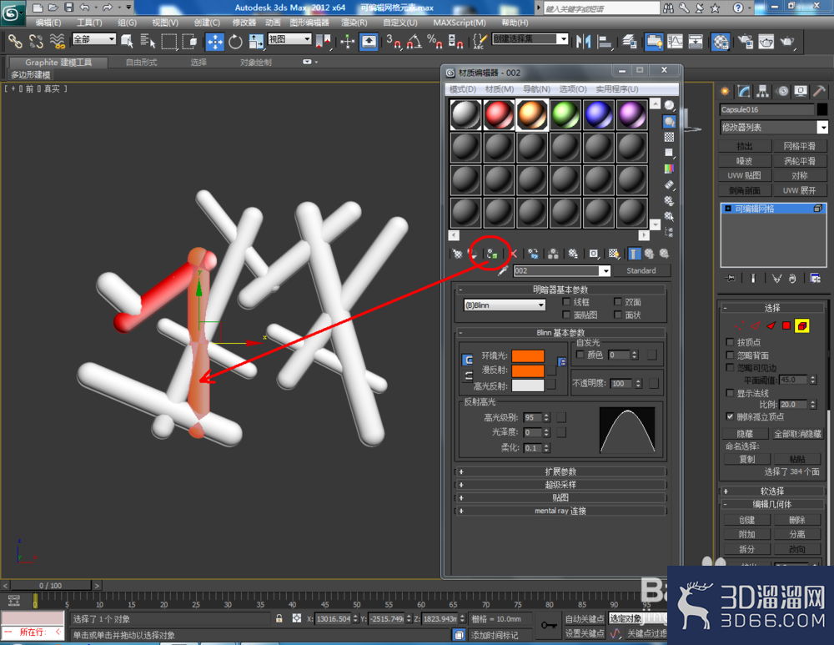Activate the Select and Rotate tool
Image resolution: width=834 pixels, height=645 pixels.
pyautogui.click(x=235, y=42)
